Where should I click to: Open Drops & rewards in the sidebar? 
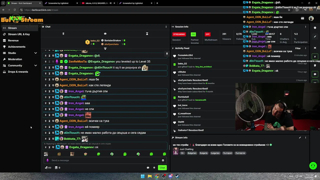click(x=18, y=72)
